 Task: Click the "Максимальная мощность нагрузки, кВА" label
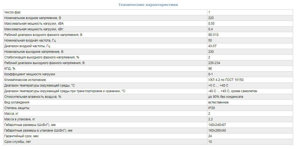click(34, 24)
